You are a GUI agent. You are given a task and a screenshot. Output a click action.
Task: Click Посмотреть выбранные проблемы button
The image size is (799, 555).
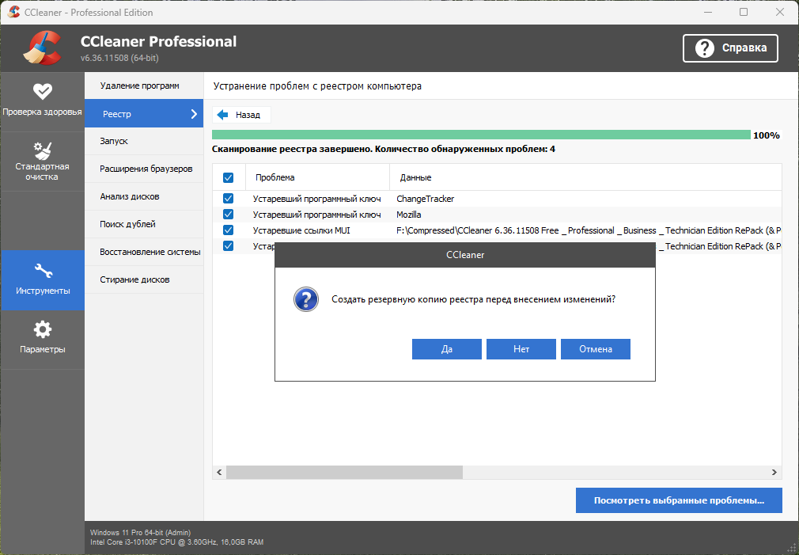coord(679,500)
